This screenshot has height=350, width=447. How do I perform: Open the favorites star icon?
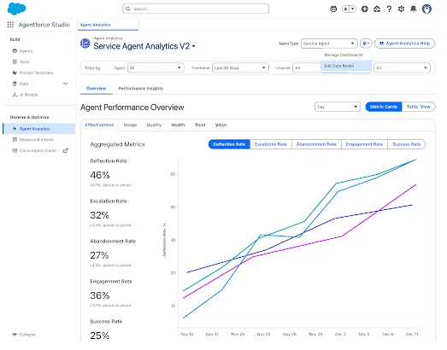tap(345, 9)
